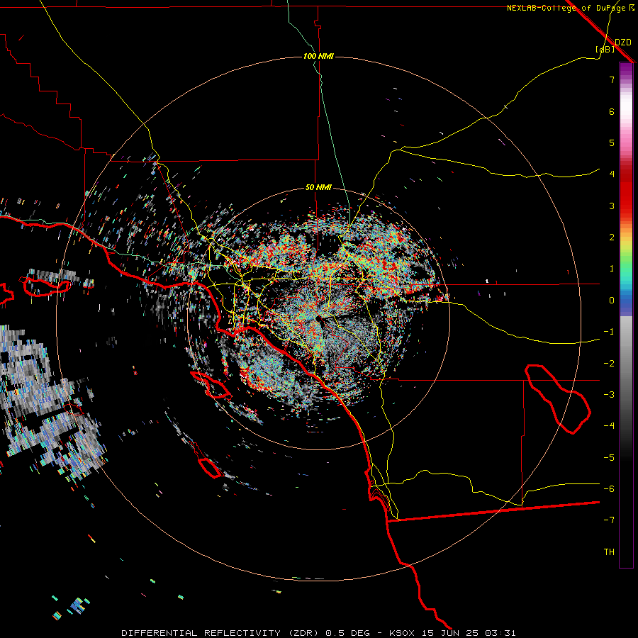Click the "50 NMI" range ring label
Viewport: 638px width, 638px height.
point(318,188)
